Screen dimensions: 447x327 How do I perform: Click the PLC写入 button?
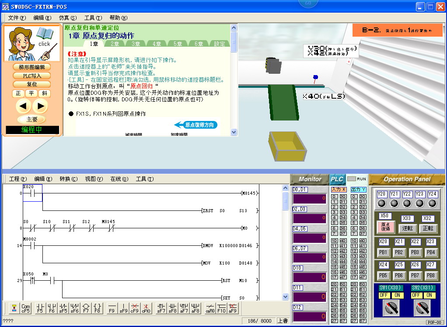click(x=32, y=76)
